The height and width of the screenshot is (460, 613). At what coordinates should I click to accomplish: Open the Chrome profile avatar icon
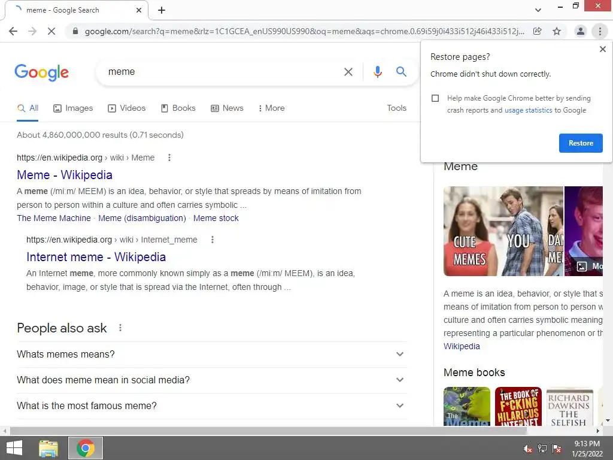pos(581,31)
